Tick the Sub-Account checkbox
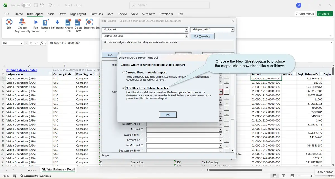 point(142,145)
